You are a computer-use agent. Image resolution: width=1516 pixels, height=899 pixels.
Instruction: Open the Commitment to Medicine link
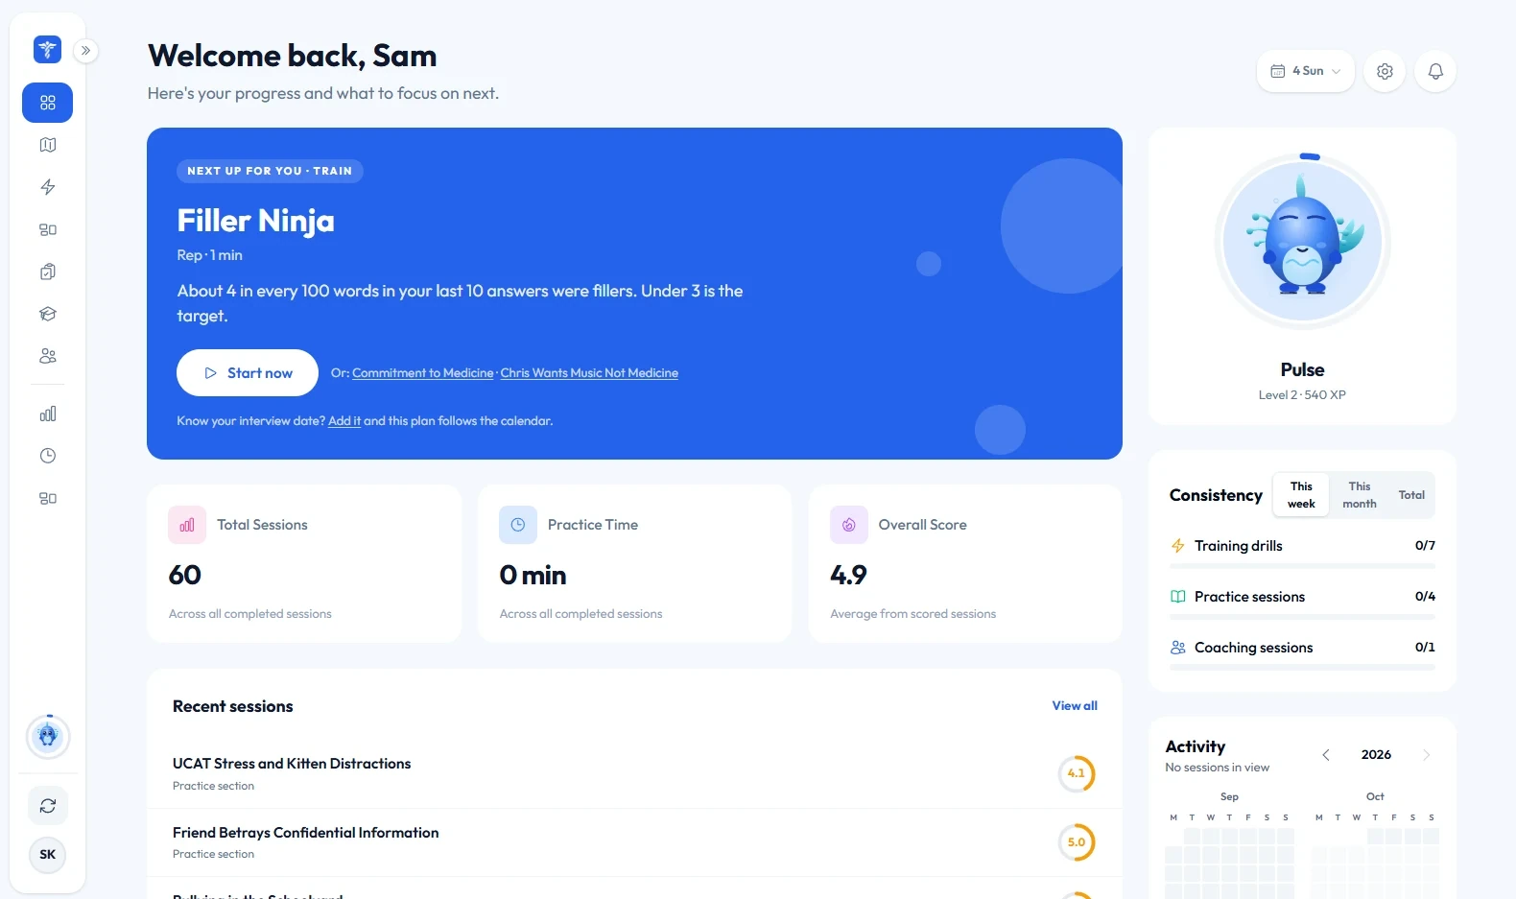423,373
